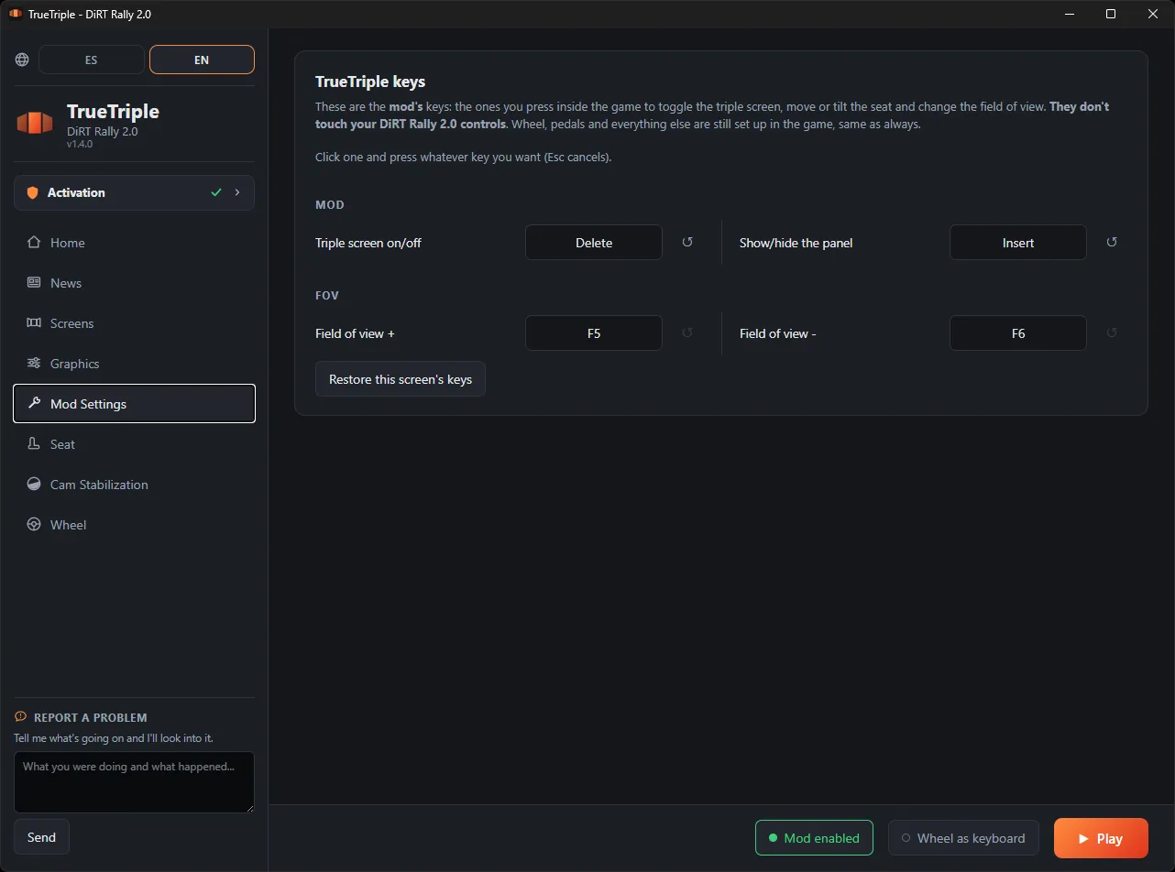This screenshot has height=872, width=1175.
Task: Close the TrueTriple window
Action: (x=1153, y=14)
